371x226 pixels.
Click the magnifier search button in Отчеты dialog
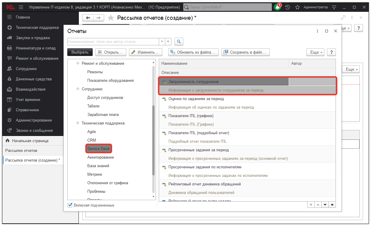tap(179, 41)
